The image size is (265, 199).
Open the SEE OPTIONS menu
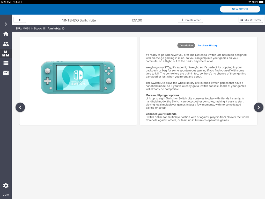pyautogui.click(x=251, y=20)
